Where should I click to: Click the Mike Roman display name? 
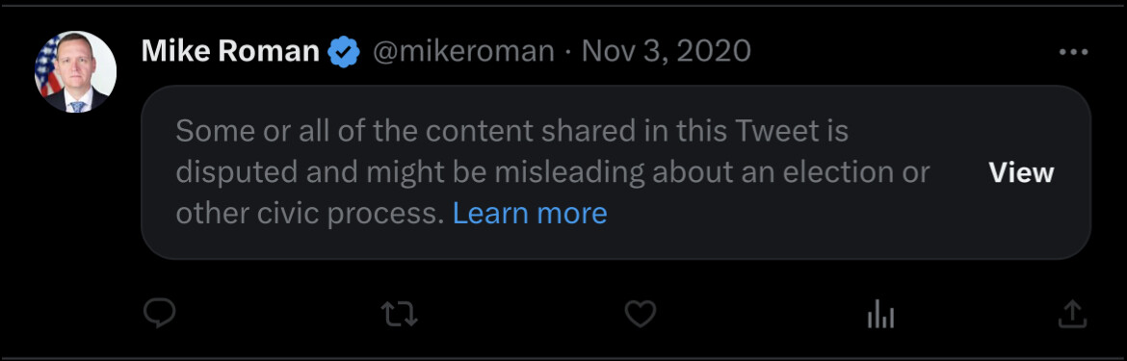pos(230,52)
